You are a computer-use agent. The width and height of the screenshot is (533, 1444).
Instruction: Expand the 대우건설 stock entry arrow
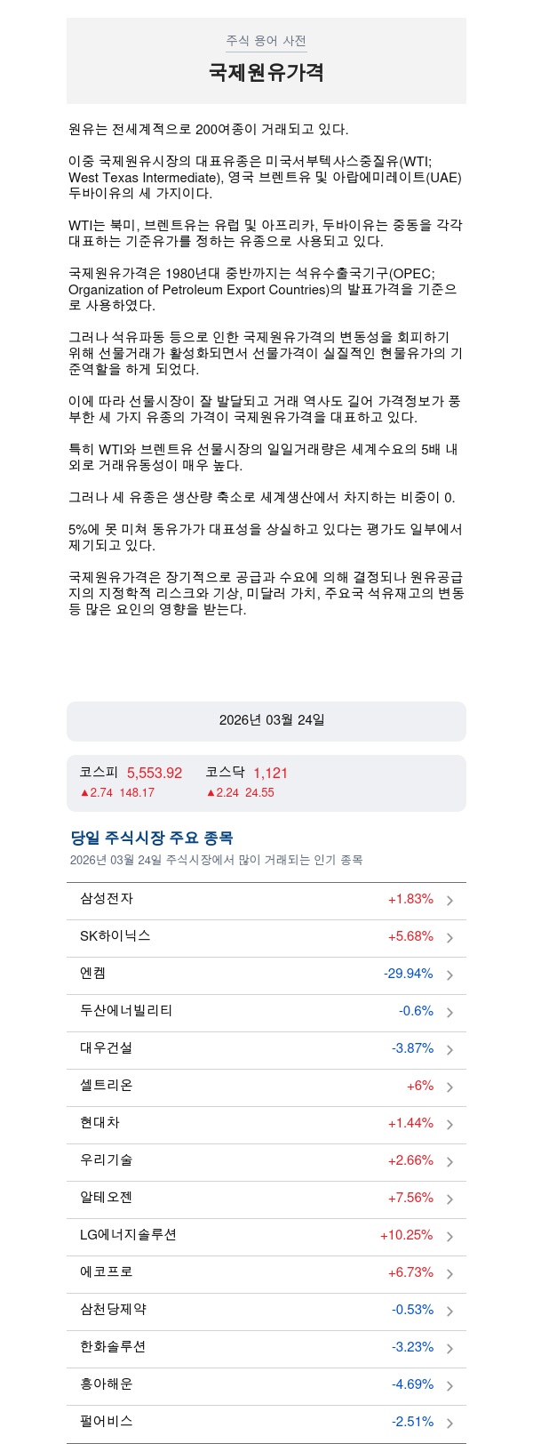click(x=449, y=1050)
